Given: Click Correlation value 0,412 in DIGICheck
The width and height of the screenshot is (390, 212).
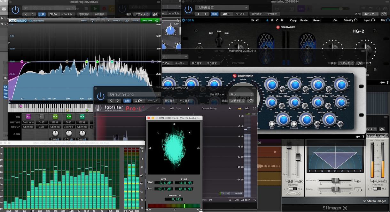Looking at the screenshot, I should coord(174,199).
